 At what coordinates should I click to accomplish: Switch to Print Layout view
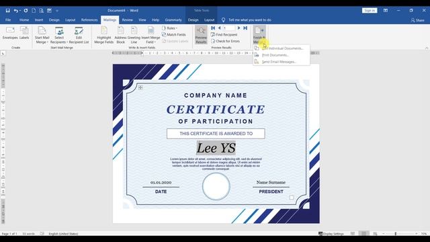click(363, 234)
